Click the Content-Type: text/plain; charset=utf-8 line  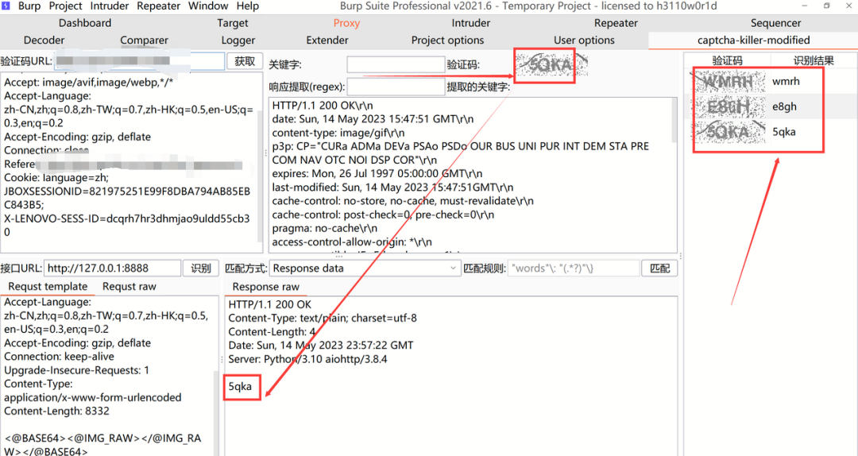pyautogui.click(x=323, y=318)
